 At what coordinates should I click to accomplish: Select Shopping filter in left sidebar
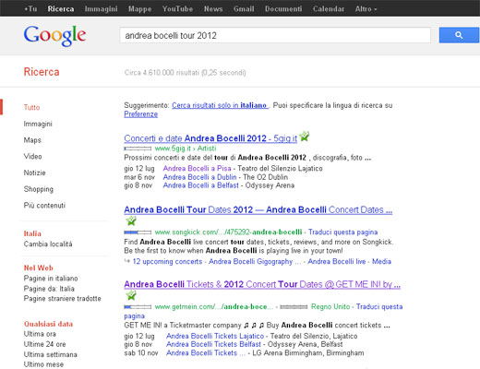[x=39, y=189]
